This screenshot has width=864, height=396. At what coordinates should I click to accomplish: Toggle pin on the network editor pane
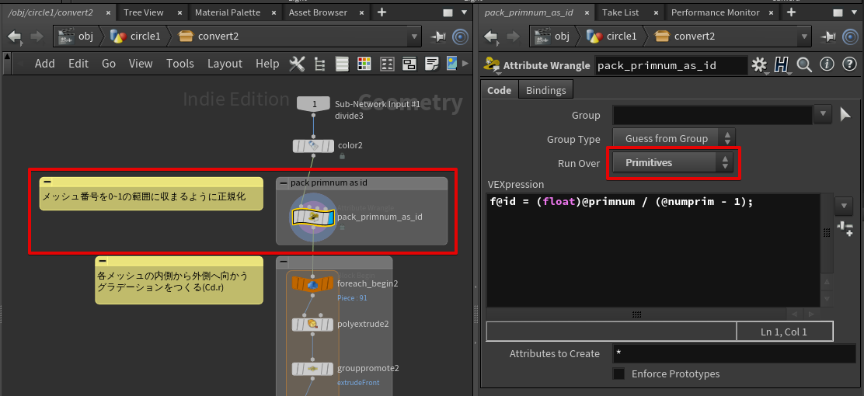(x=438, y=37)
